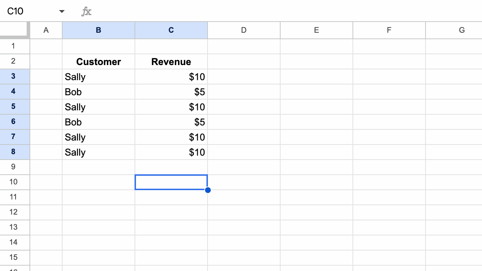Click the Revenue header cell
The height and width of the screenshot is (271, 482).
coord(171,62)
